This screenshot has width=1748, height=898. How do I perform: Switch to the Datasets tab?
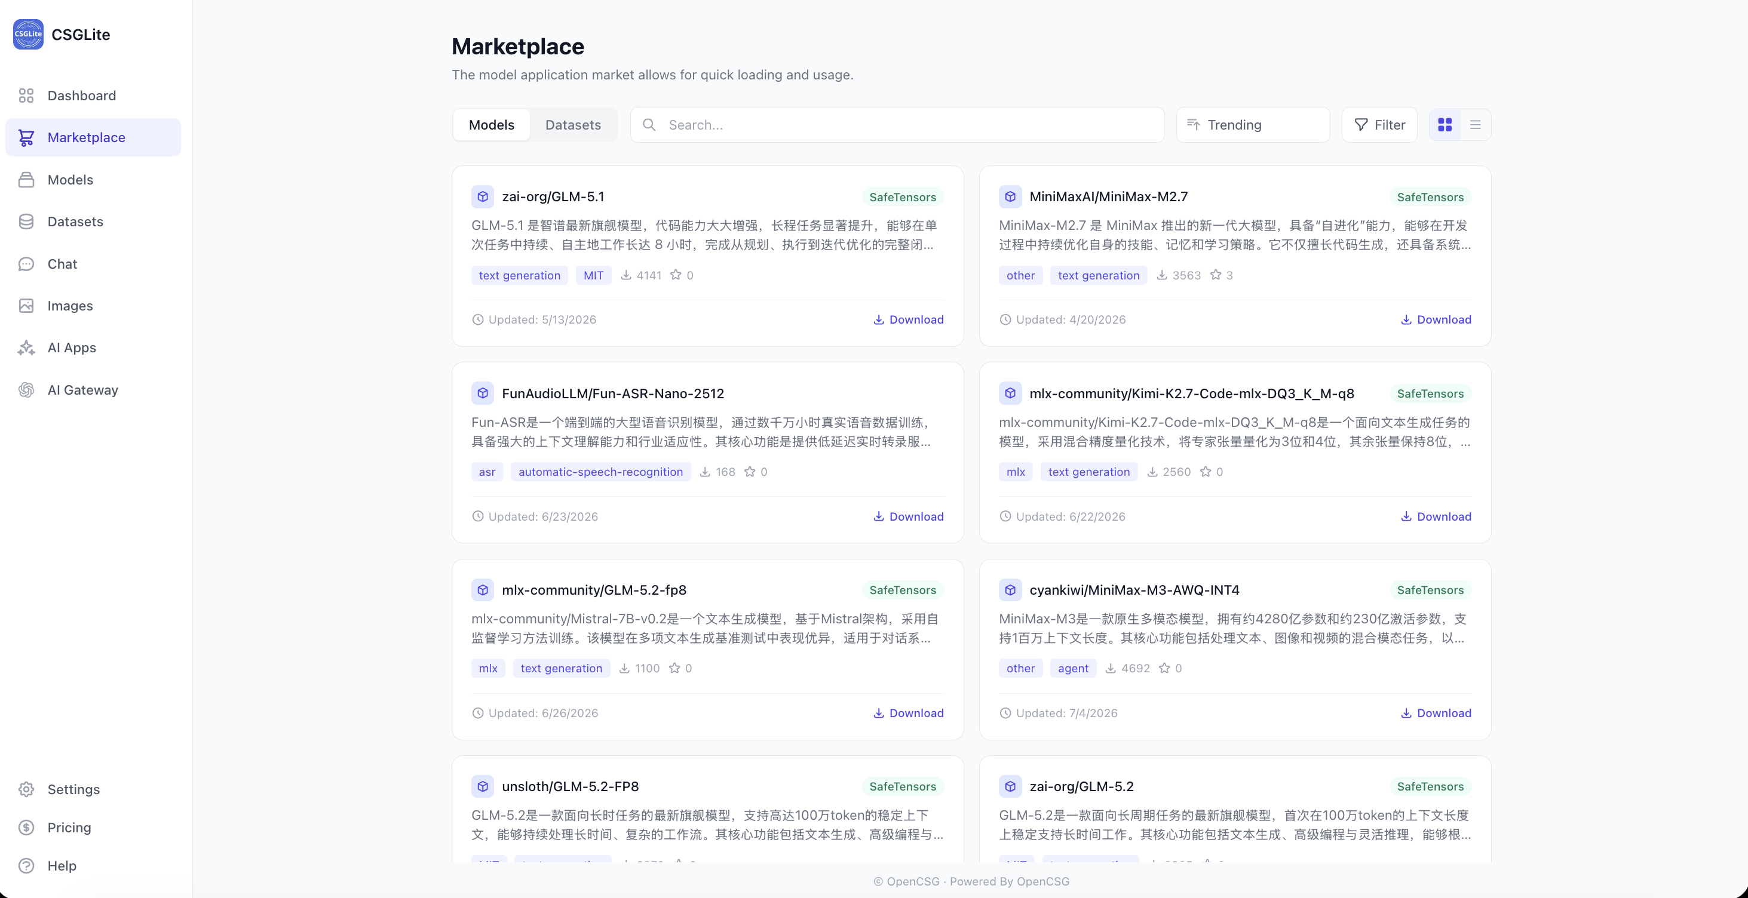click(574, 125)
